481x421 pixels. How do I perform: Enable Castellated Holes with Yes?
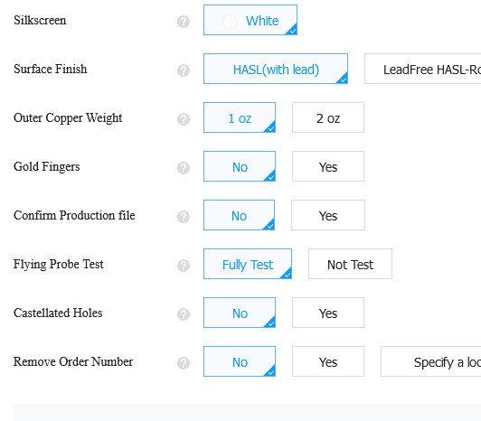tap(328, 313)
